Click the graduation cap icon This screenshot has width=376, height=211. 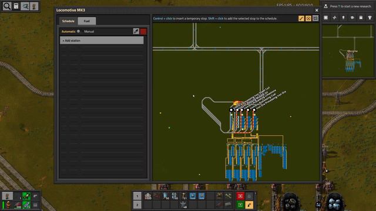coord(352,18)
